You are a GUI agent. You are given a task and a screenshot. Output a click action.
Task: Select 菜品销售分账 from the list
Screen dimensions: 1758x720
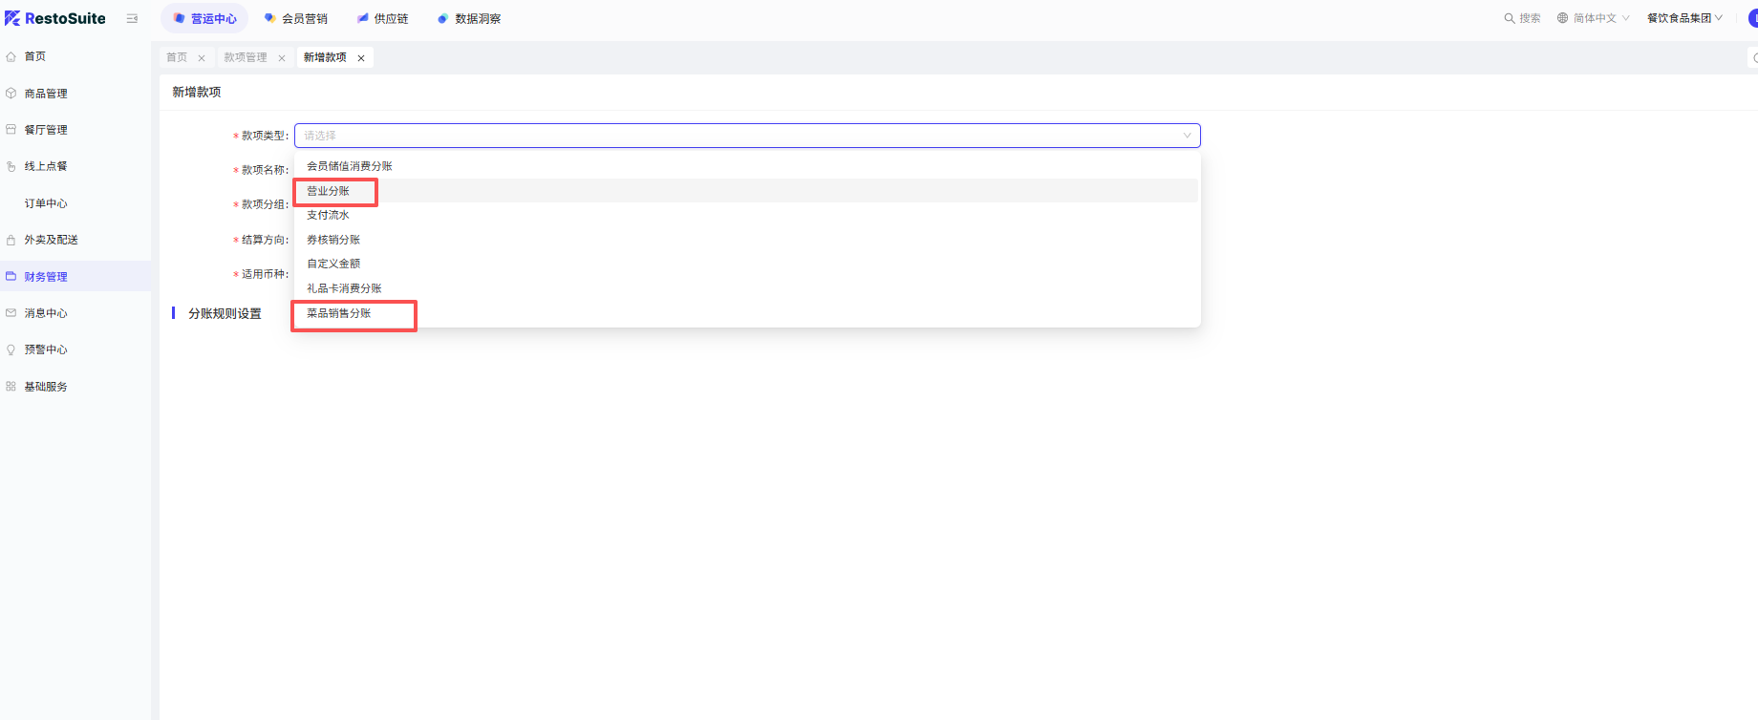pyautogui.click(x=339, y=313)
